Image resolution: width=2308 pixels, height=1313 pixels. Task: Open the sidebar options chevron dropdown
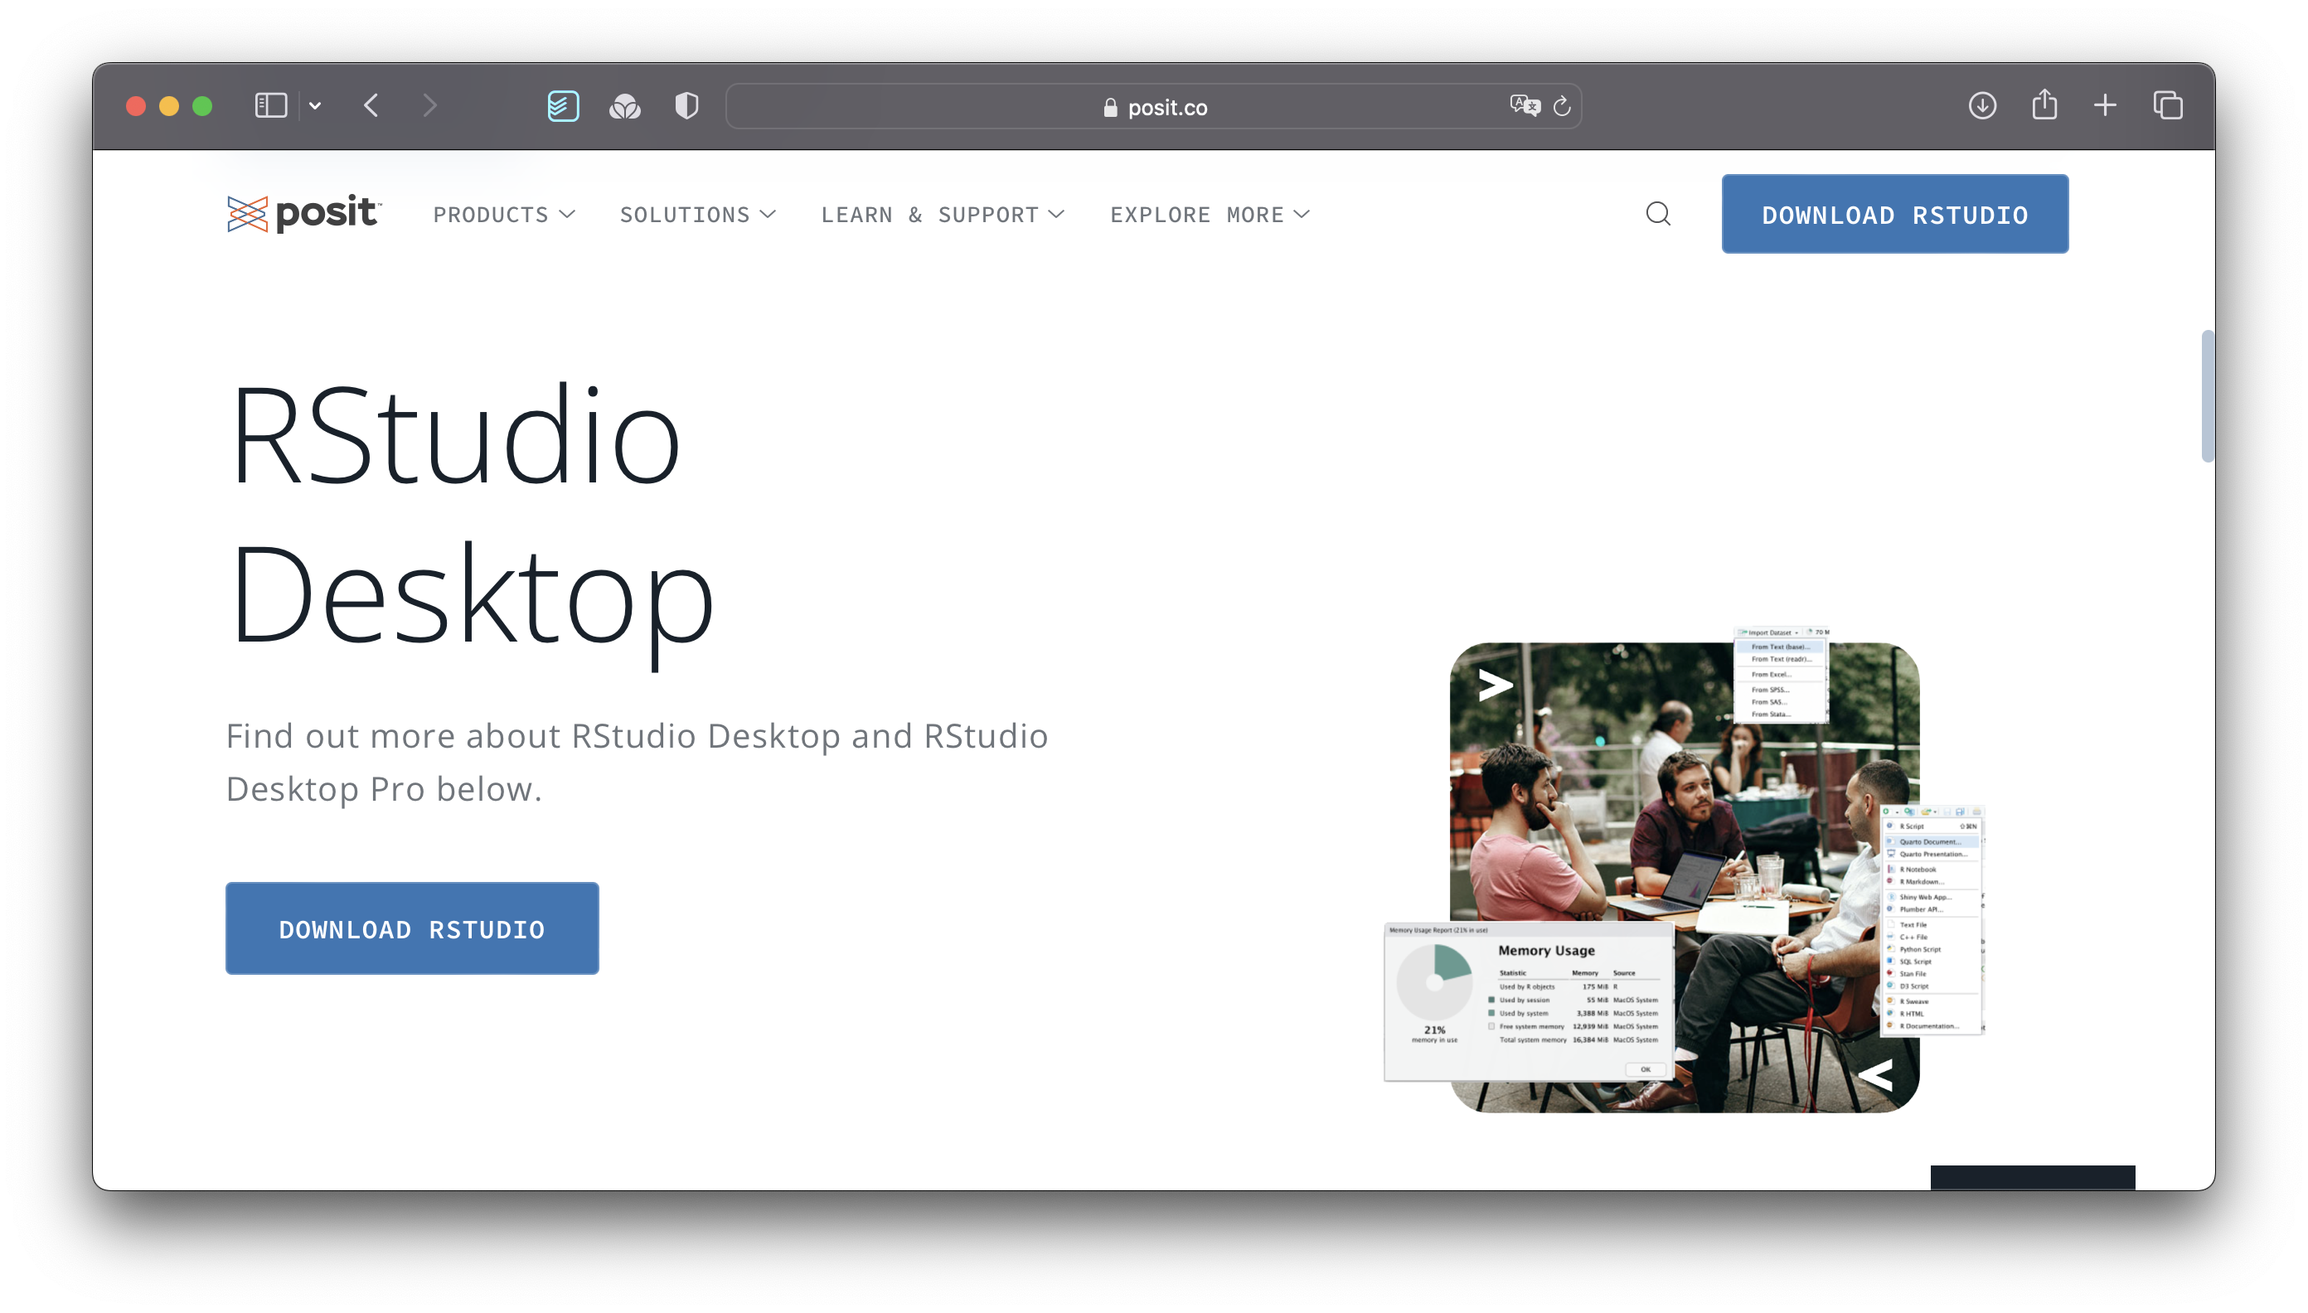click(x=315, y=105)
